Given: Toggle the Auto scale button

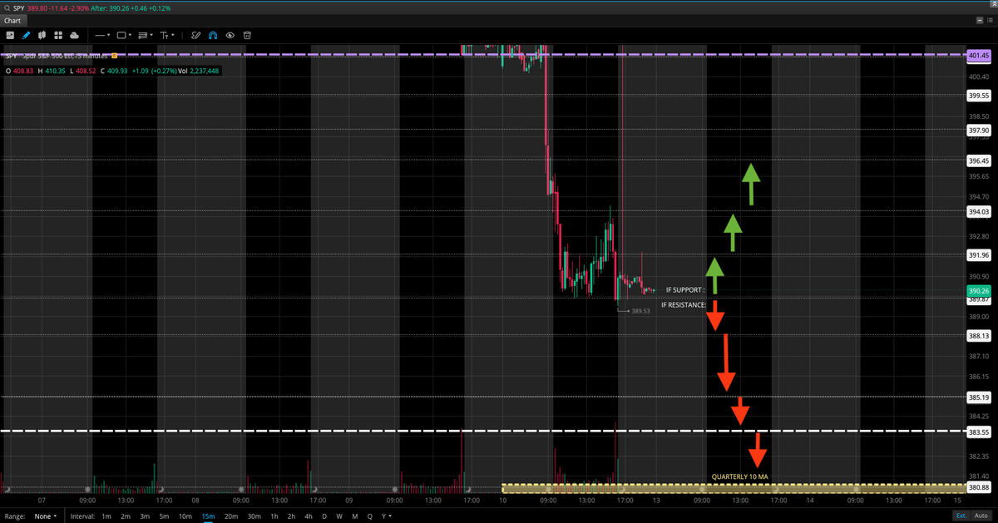Looking at the screenshot, I should coord(981,516).
